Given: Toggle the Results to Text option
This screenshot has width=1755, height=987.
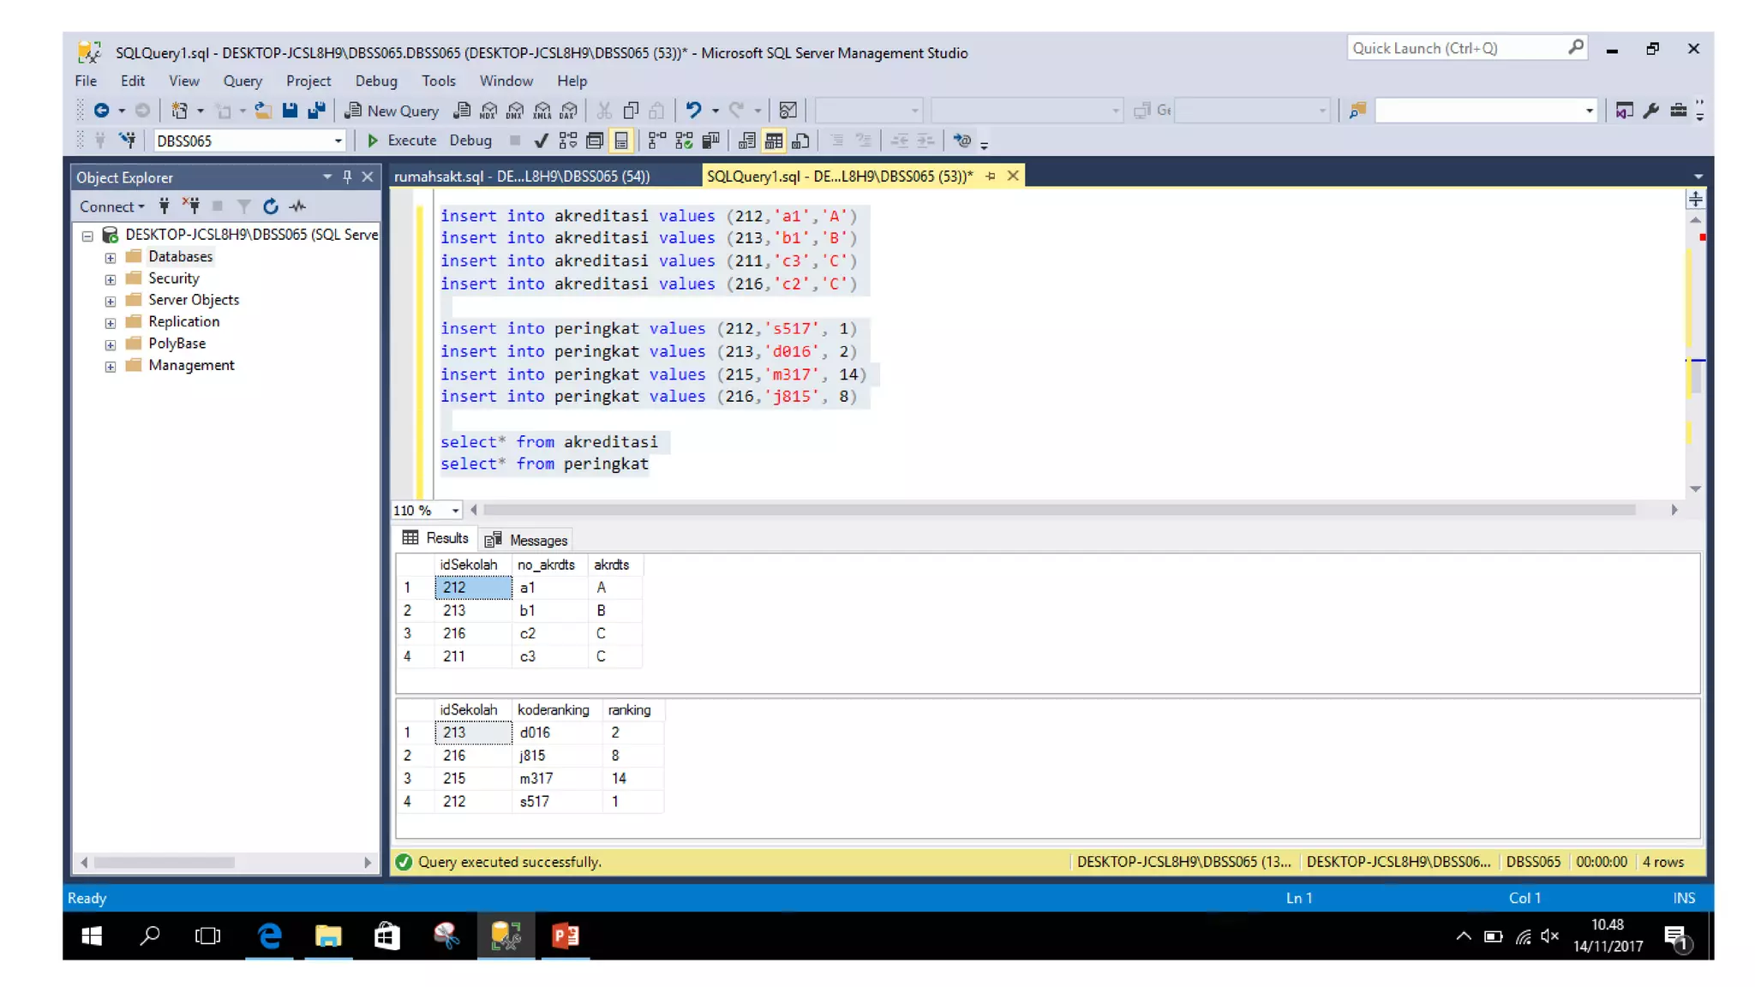Looking at the screenshot, I should click(x=747, y=141).
